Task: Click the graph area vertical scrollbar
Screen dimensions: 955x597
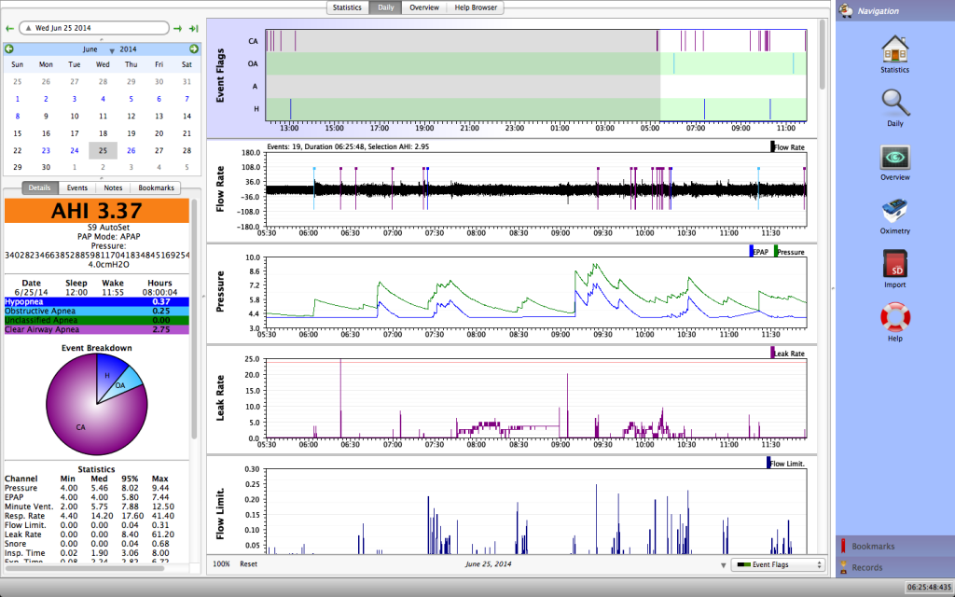Action: click(822, 56)
